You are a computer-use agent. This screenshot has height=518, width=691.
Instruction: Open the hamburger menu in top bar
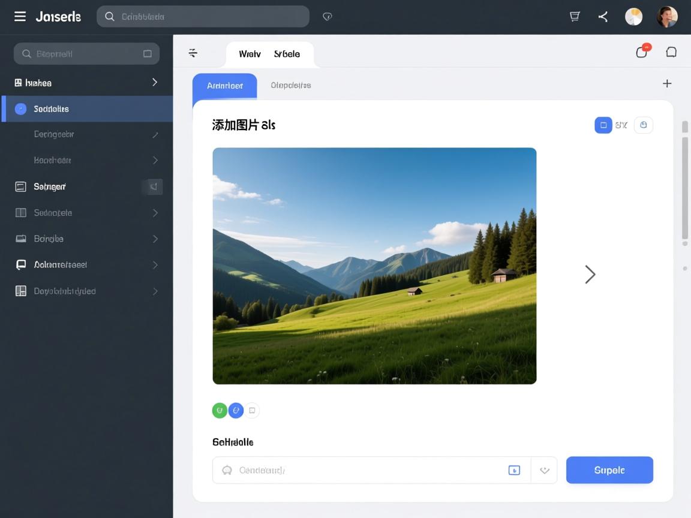tap(20, 16)
